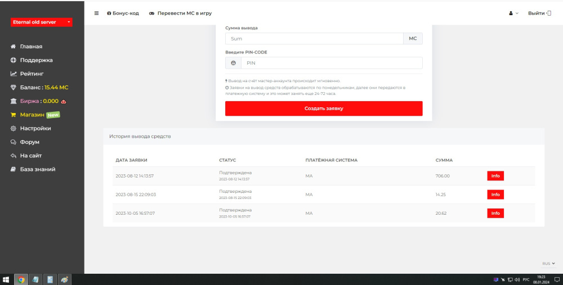Open the Рейтинг chart page

32,74
